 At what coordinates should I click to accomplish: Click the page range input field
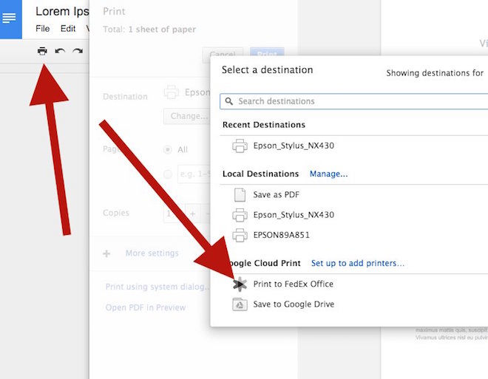pyautogui.click(x=194, y=174)
